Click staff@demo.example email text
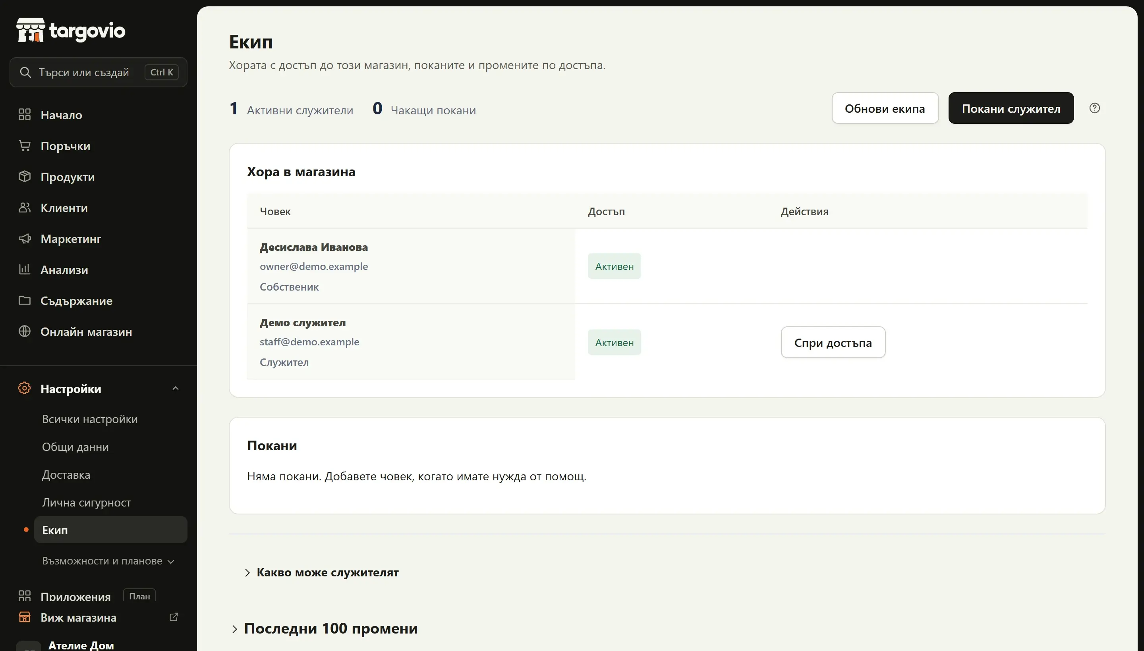Viewport: 1144px width, 651px height. click(309, 342)
